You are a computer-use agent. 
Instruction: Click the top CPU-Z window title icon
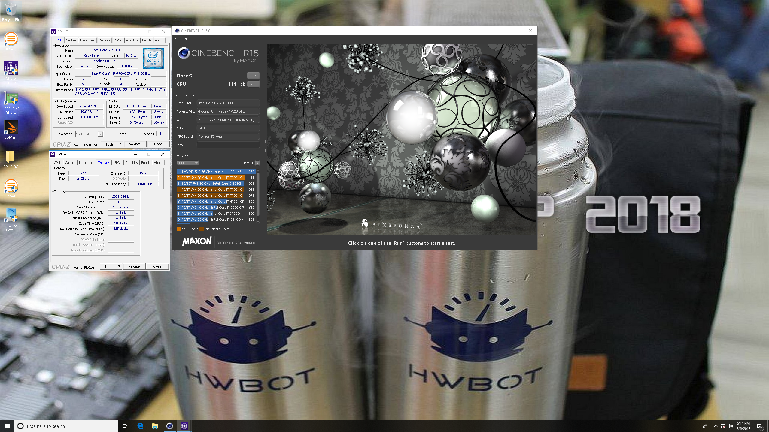53,31
